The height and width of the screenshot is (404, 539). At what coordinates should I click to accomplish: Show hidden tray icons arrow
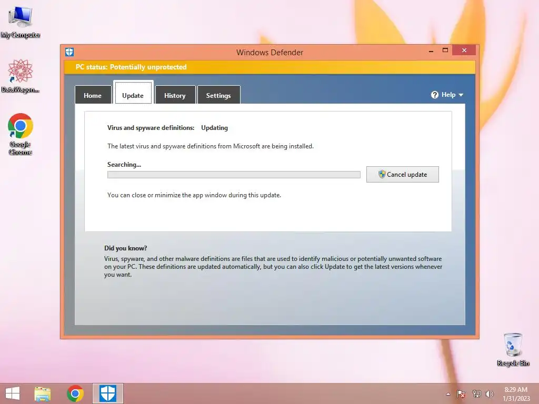[x=448, y=394]
